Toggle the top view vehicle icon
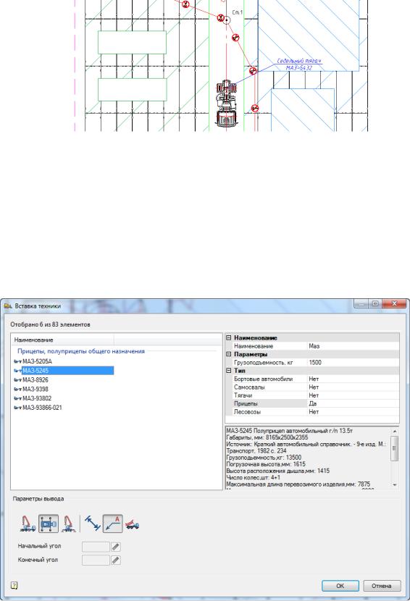The image size is (410, 601). point(49,524)
